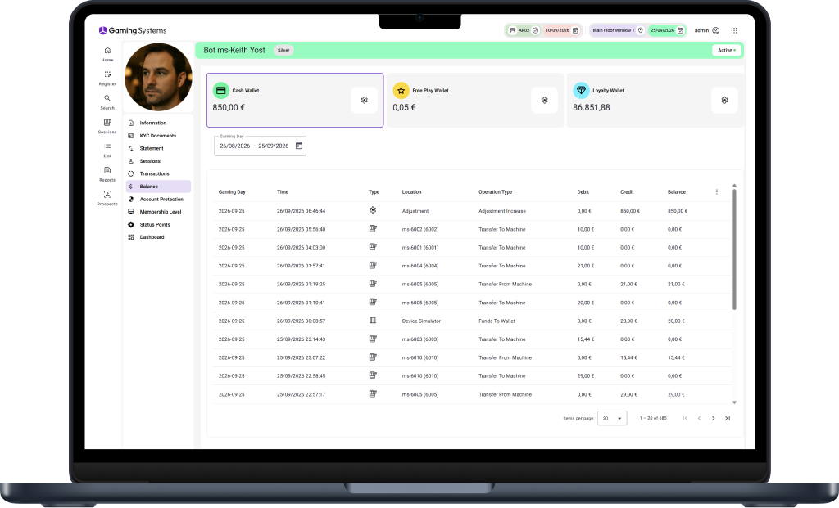839x508 pixels.
Task: Open the Statement menu item
Action: coord(158,149)
